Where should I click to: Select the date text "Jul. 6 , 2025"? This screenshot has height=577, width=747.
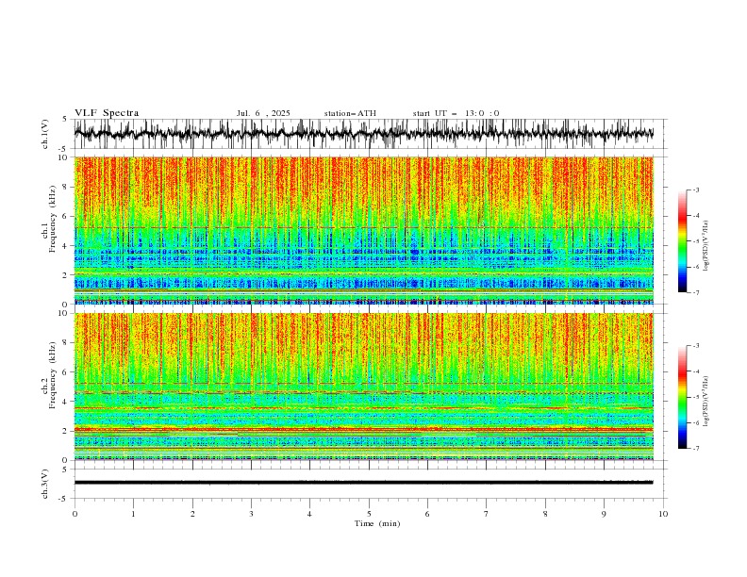coord(263,113)
